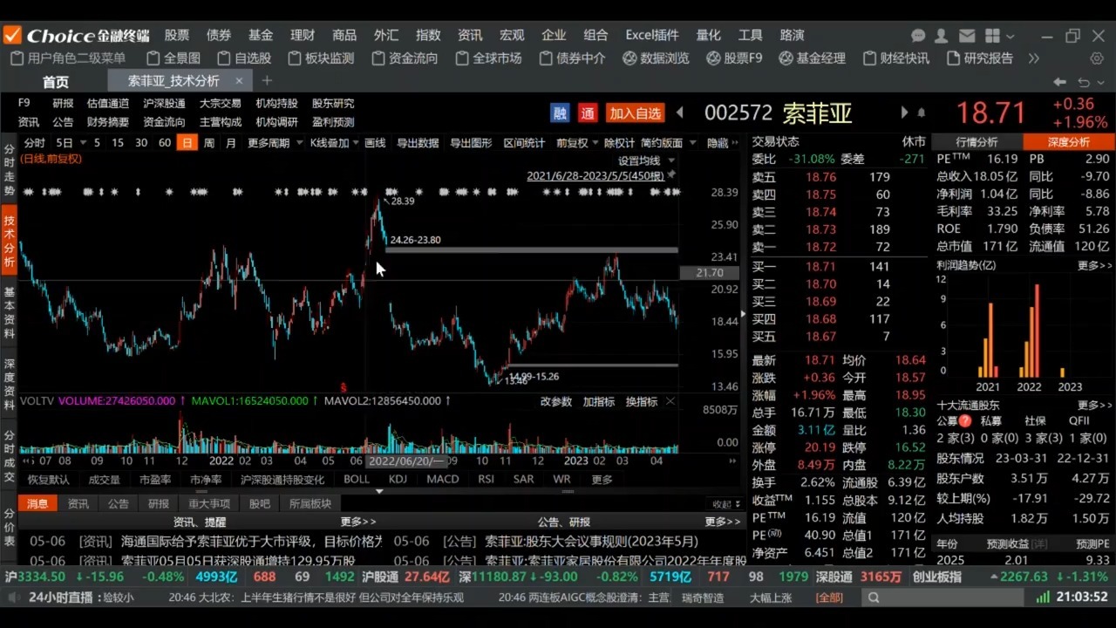Close the VOLTV indicator panel
The width and height of the screenshot is (1116, 628).
670,401
